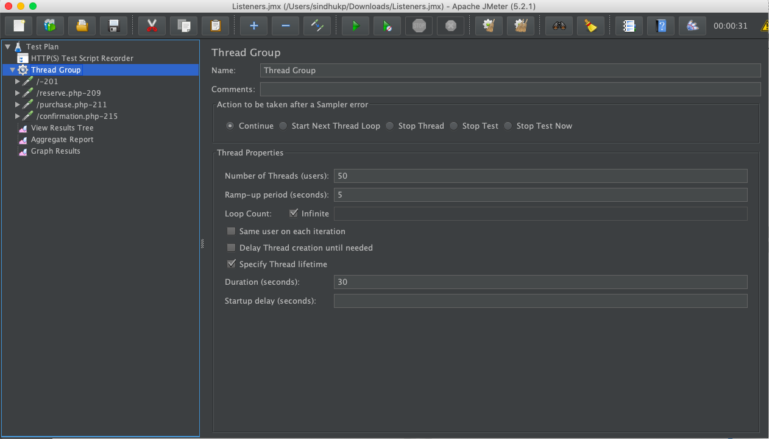Open the Plugins Manager toolbar icon

(693, 26)
